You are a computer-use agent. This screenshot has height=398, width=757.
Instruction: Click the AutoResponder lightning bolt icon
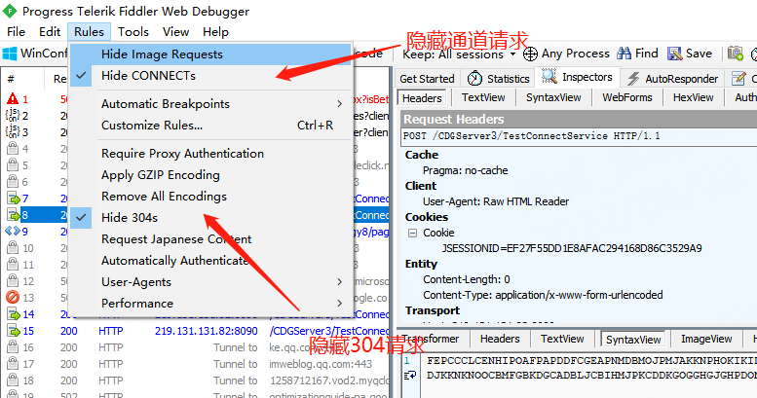[x=633, y=78]
